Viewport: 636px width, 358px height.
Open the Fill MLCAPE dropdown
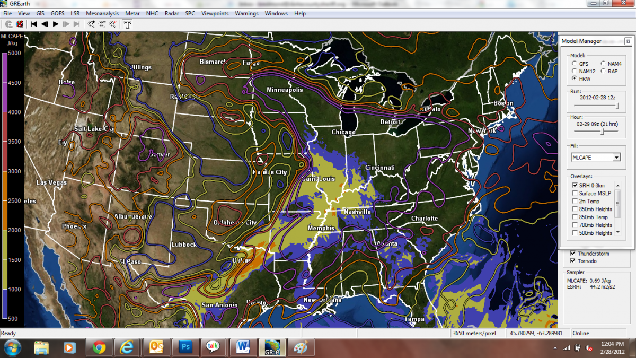[616, 158]
